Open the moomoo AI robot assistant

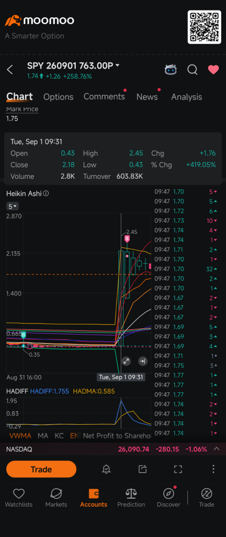coord(171,70)
